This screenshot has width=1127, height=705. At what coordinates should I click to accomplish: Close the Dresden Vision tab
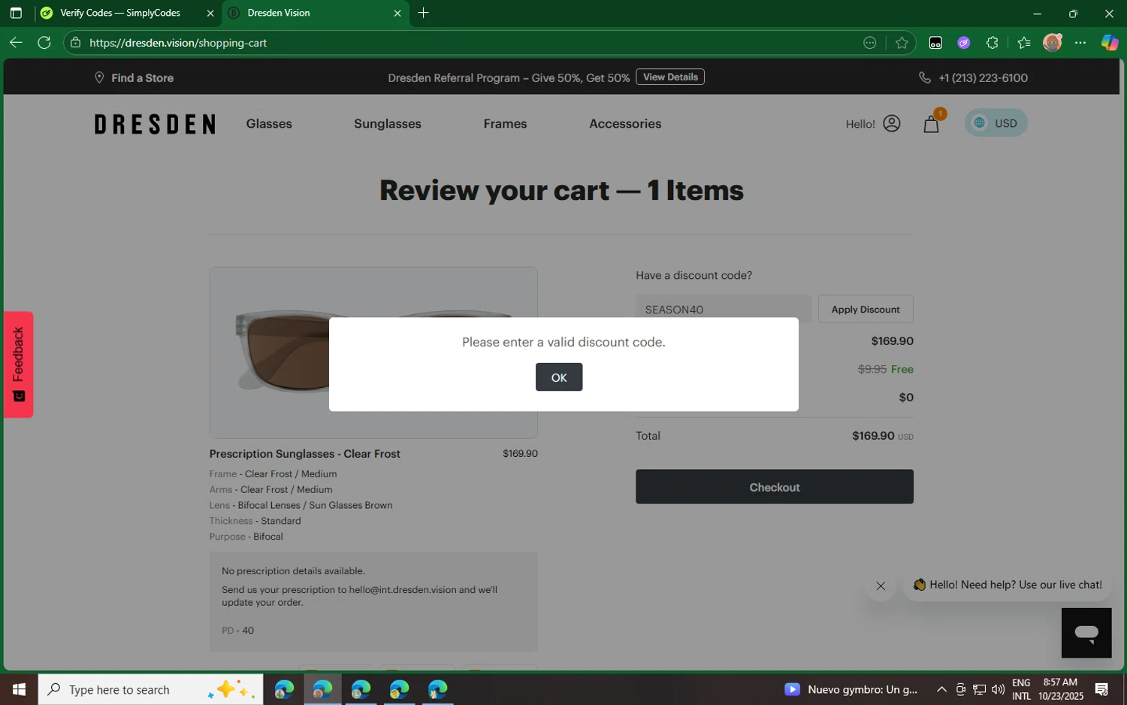(x=397, y=13)
